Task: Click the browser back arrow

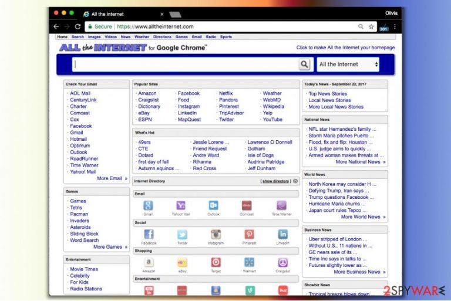Action: pos(56,26)
